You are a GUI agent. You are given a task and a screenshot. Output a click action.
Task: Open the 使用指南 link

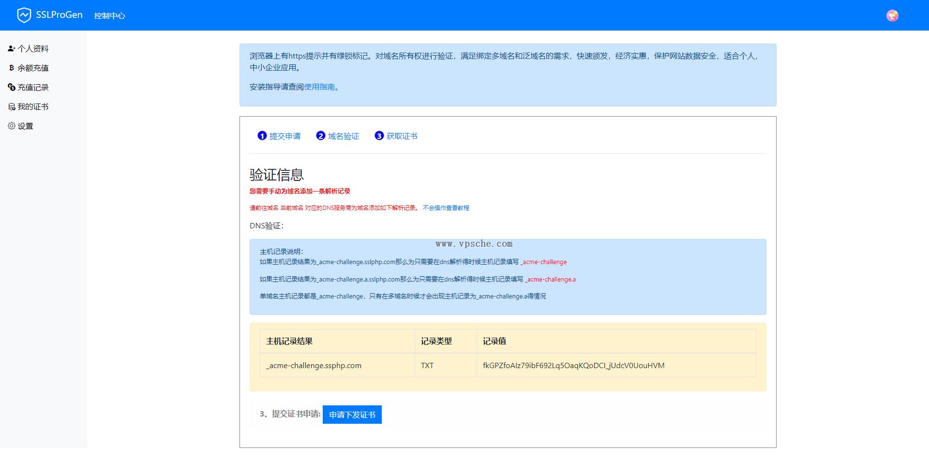click(319, 87)
